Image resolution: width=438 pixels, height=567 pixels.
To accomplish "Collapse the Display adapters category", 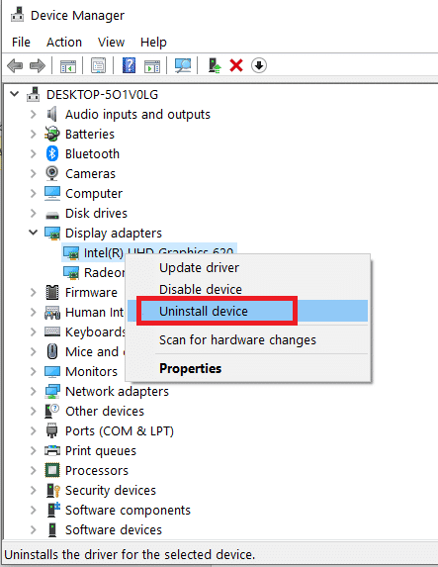I will pos(34,233).
